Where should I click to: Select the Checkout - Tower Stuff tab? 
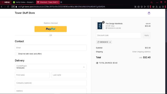click(x=48, y=2)
